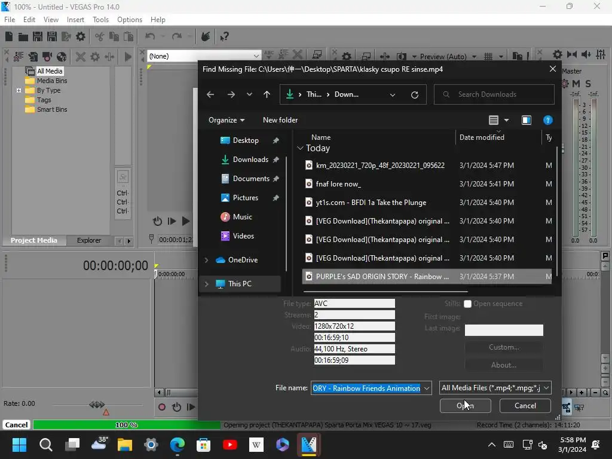The height and width of the screenshot is (459, 612).
Task: Open the Options menu
Action: coord(130,20)
